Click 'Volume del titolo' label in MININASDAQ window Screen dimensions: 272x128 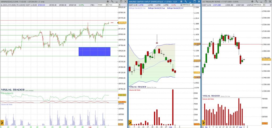click(6, 105)
